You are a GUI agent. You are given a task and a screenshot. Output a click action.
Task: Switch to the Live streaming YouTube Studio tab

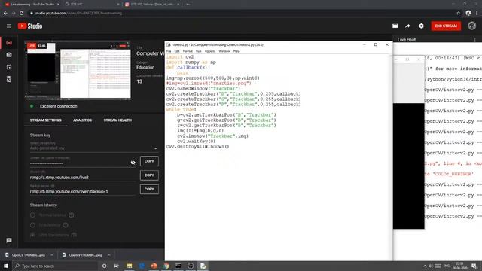pyautogui.click(x=32, y=5)
